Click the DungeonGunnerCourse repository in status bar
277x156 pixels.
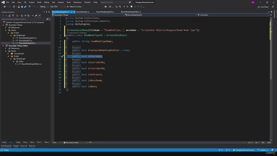click(244, 150)
